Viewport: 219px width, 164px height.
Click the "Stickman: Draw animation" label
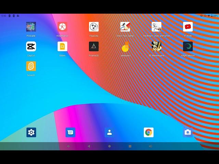coord(156,36)
